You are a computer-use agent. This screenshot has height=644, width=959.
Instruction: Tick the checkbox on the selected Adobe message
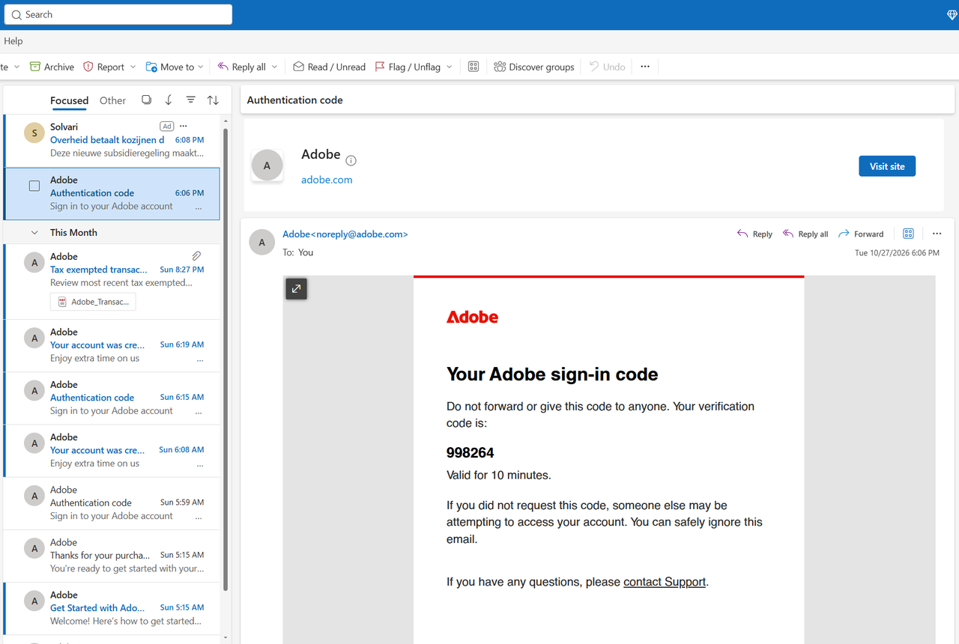pyautogui.click(x=34, y=186)
